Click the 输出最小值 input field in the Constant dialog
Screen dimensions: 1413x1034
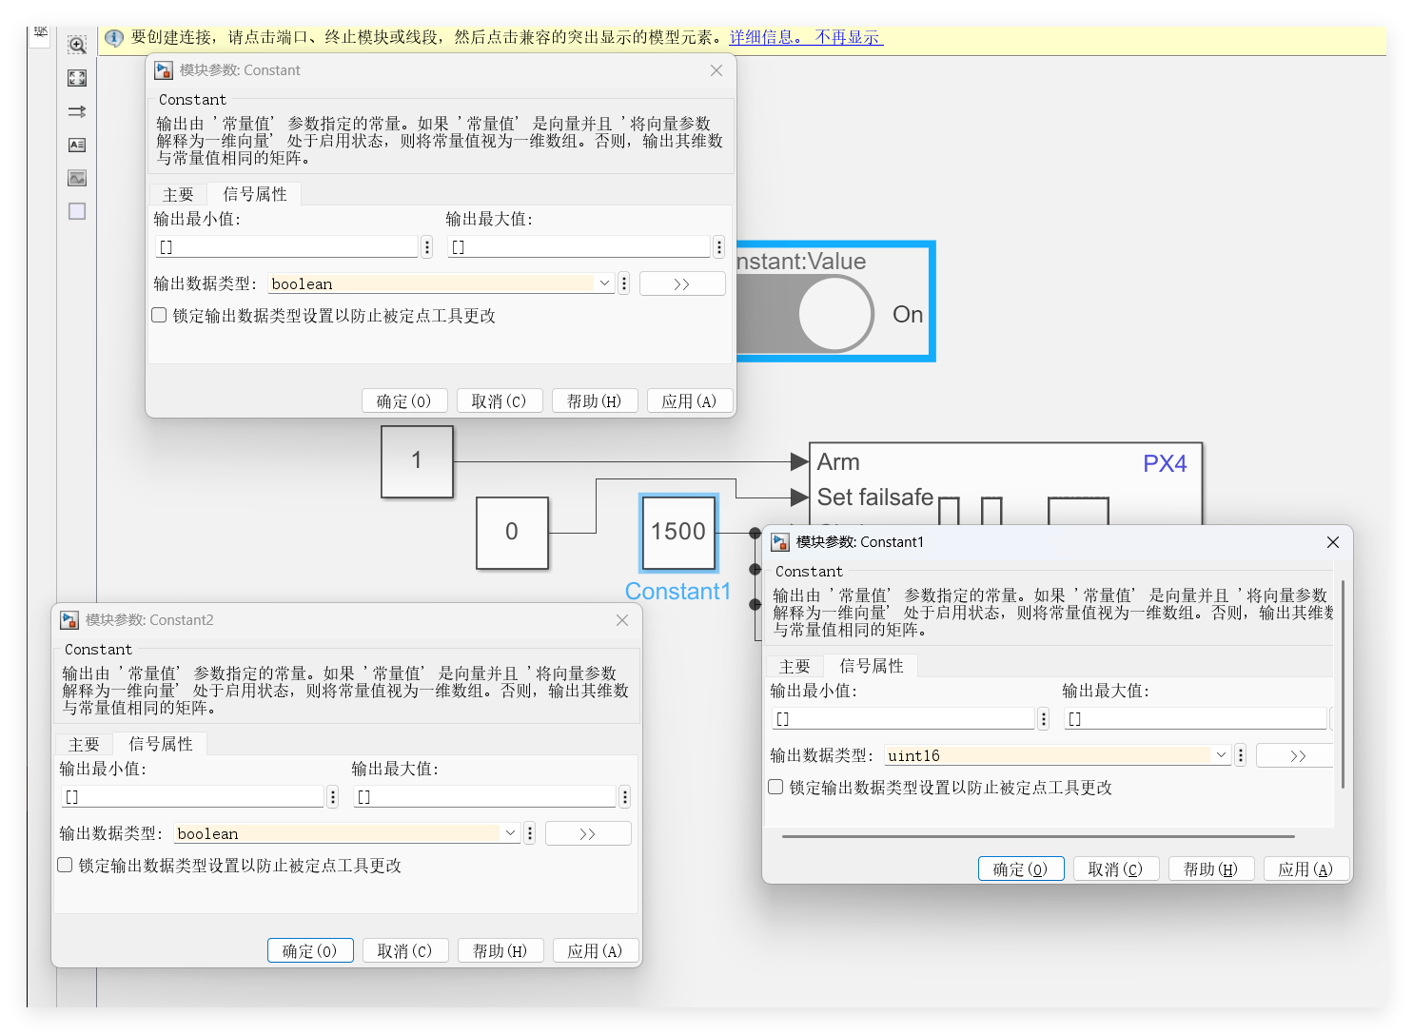[285, 247]
